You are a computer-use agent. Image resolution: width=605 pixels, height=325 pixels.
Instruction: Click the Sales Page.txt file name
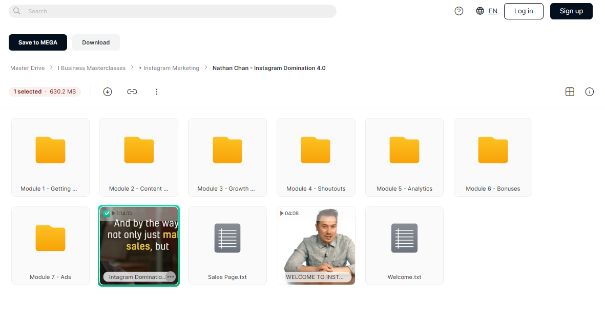click(227, 277)
